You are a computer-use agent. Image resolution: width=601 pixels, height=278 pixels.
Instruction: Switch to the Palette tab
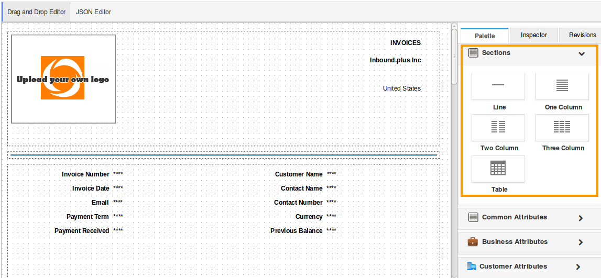pos(485,36)
